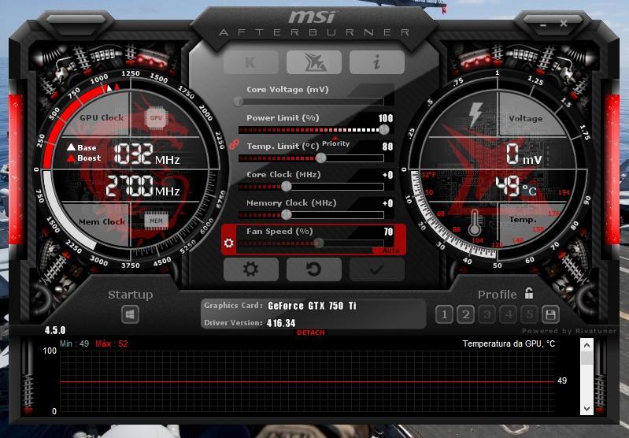This screenshot has height=438, width=629.
Task: Open the Kombustor (K) button
Action: tap(251, 62)
